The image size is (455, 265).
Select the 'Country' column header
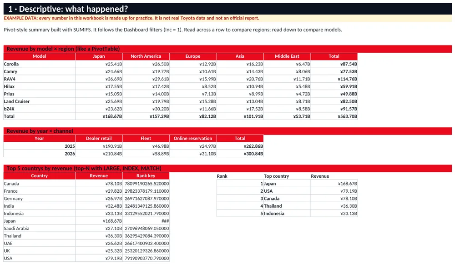coord(40,176)
